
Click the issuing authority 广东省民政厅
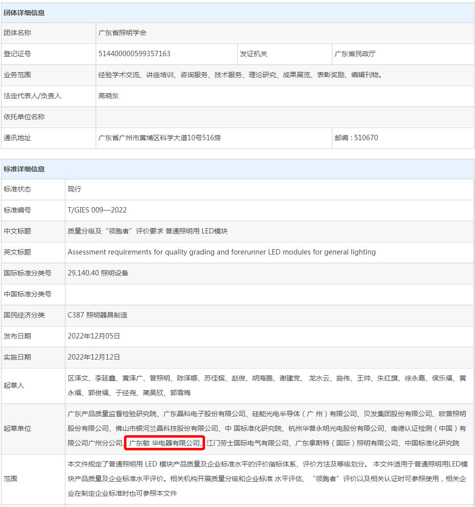click(355, 54)
